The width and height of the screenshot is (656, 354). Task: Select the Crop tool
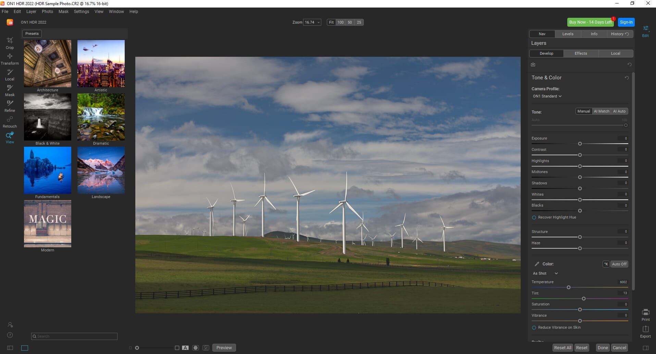pos(10,43)
